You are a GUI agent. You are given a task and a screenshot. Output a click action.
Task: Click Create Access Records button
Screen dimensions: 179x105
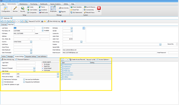pyautogui.click(x=77, y=59)
